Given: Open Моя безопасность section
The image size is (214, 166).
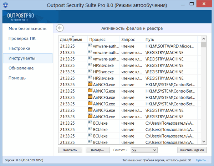Looking at the screenshot, I should coord(28,28).
